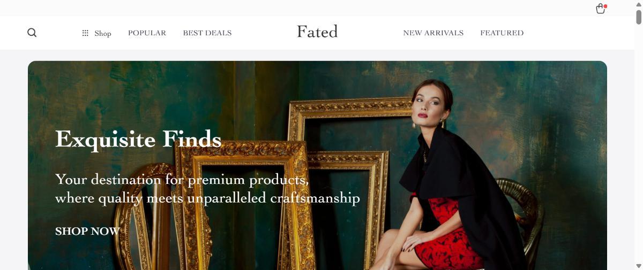Open the FEATURED navigation item
Screen dimensions: 643x270
tap(502, 33)
